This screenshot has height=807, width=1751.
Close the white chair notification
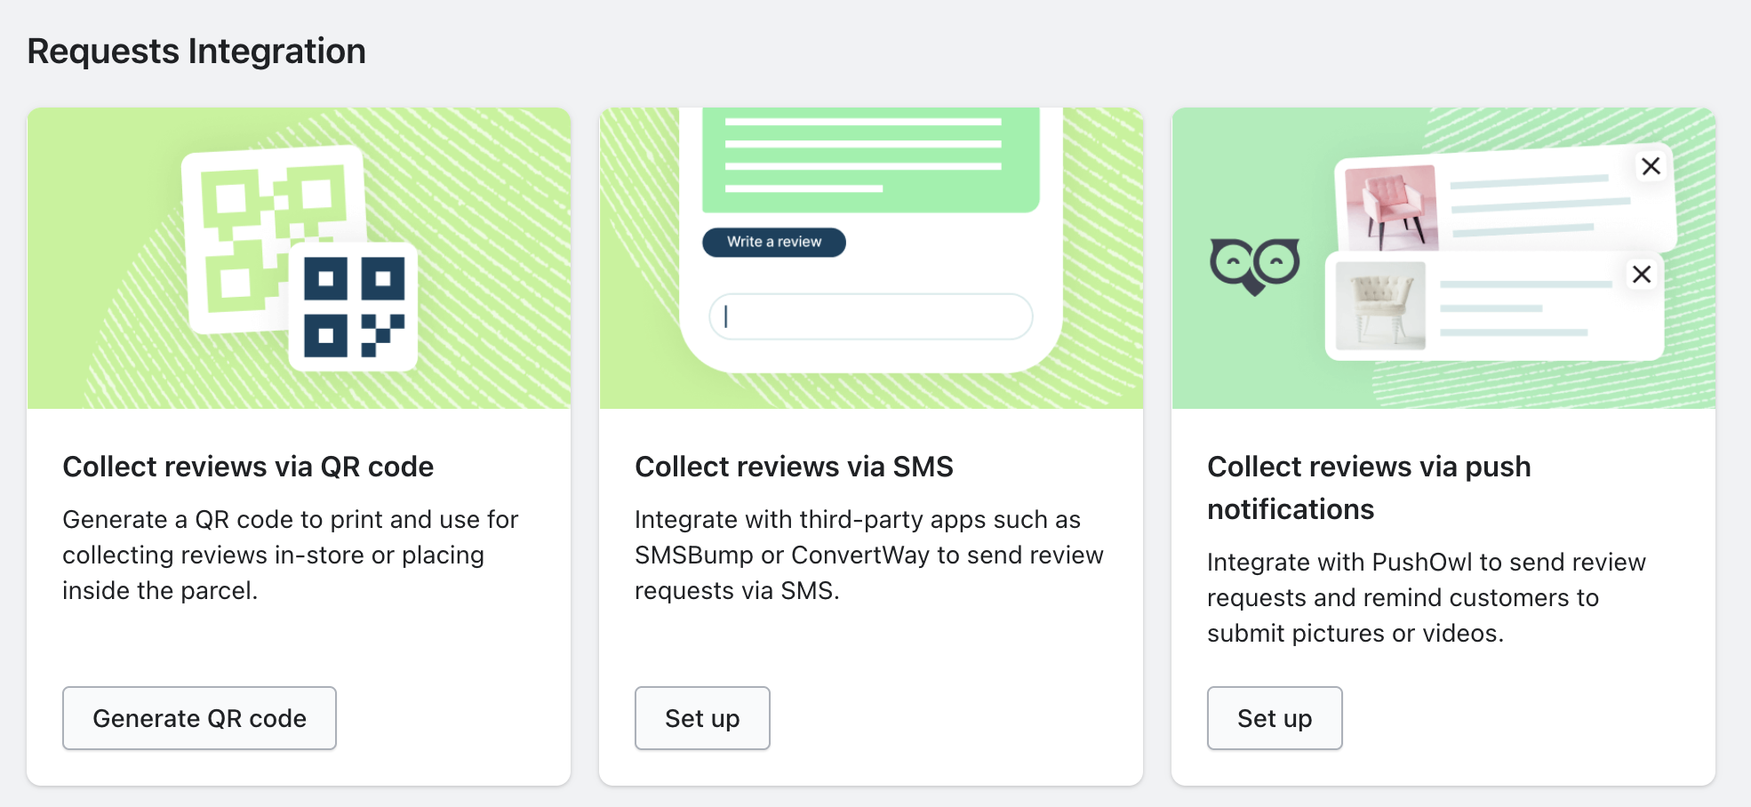1642,275
